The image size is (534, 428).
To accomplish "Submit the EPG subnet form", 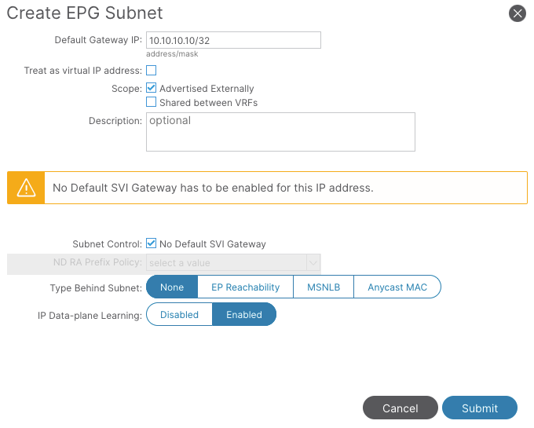I will click(480, 408).
